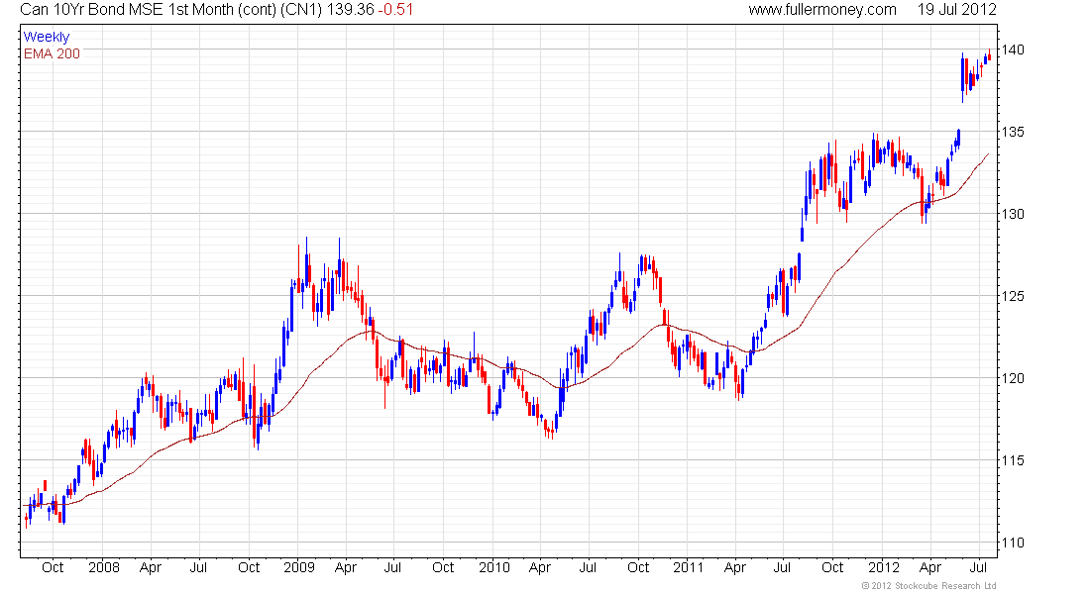Select the Weekly interval label

(47, 38)
